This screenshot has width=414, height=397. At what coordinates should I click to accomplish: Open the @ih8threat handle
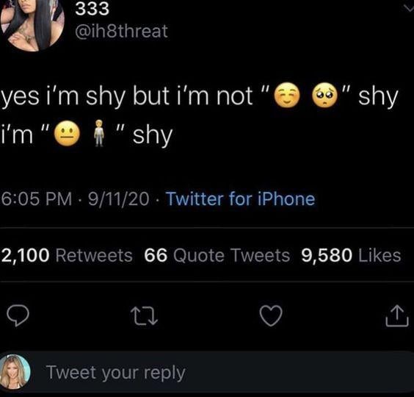pyautogui.click(x=121, y=31)
